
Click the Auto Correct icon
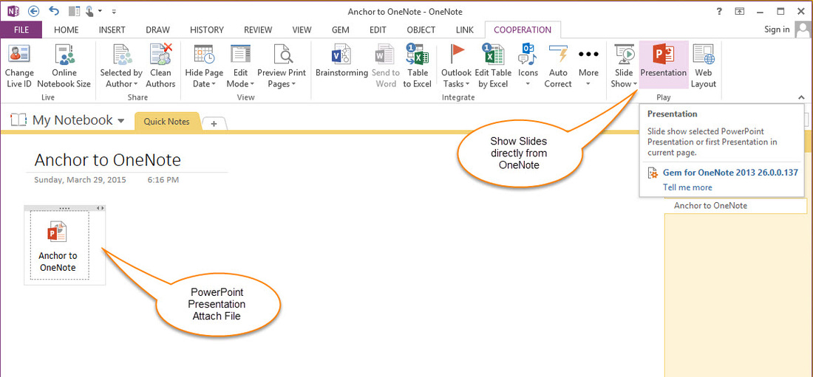(x=558, y=54)
